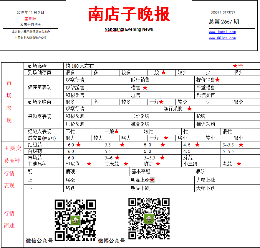Screen dimensions: 260x248
Task: Click the 恐慌抛售 cell
Action: (x=227, y=95)
